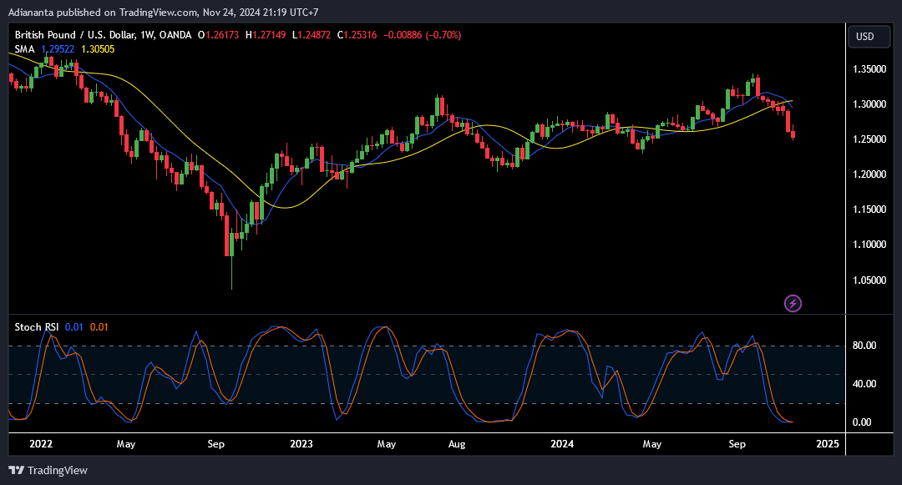Click the high price H1.27149
The width and height of the screenshot is (902, 485).
(x=266, y=35)
